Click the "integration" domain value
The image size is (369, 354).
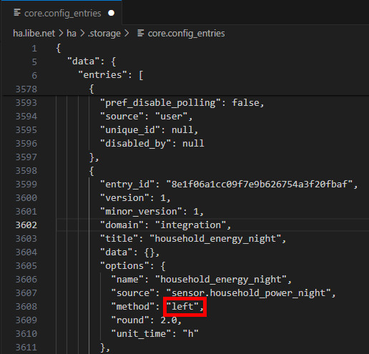191,225
